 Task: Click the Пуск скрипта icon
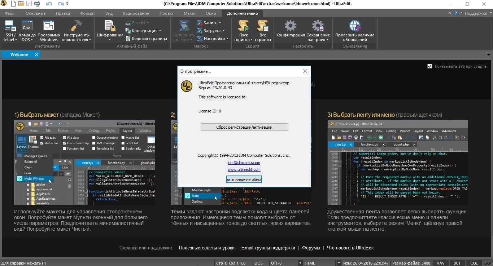pos(244,31)
